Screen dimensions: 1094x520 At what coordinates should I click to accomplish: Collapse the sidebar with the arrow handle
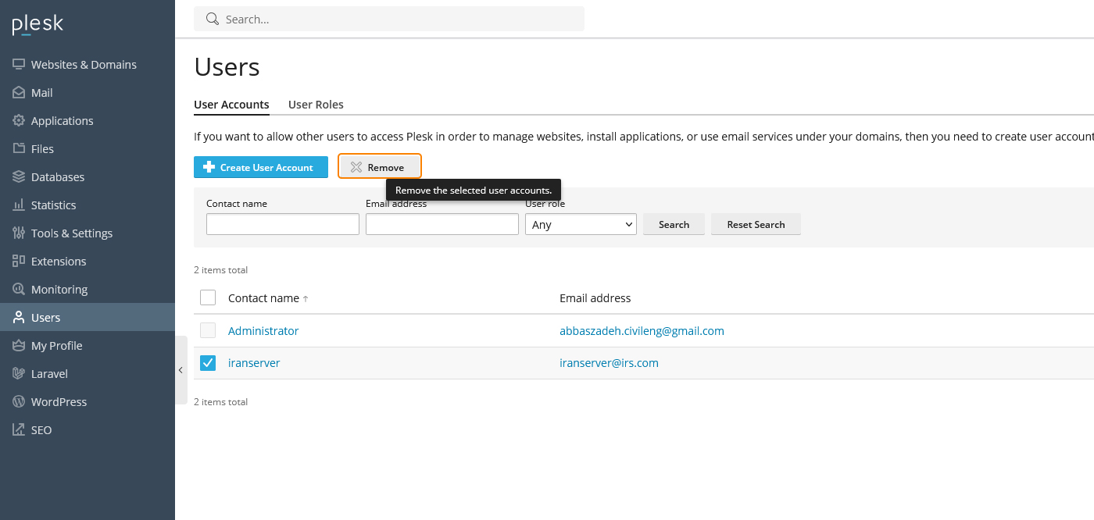[x=181, y=370]
